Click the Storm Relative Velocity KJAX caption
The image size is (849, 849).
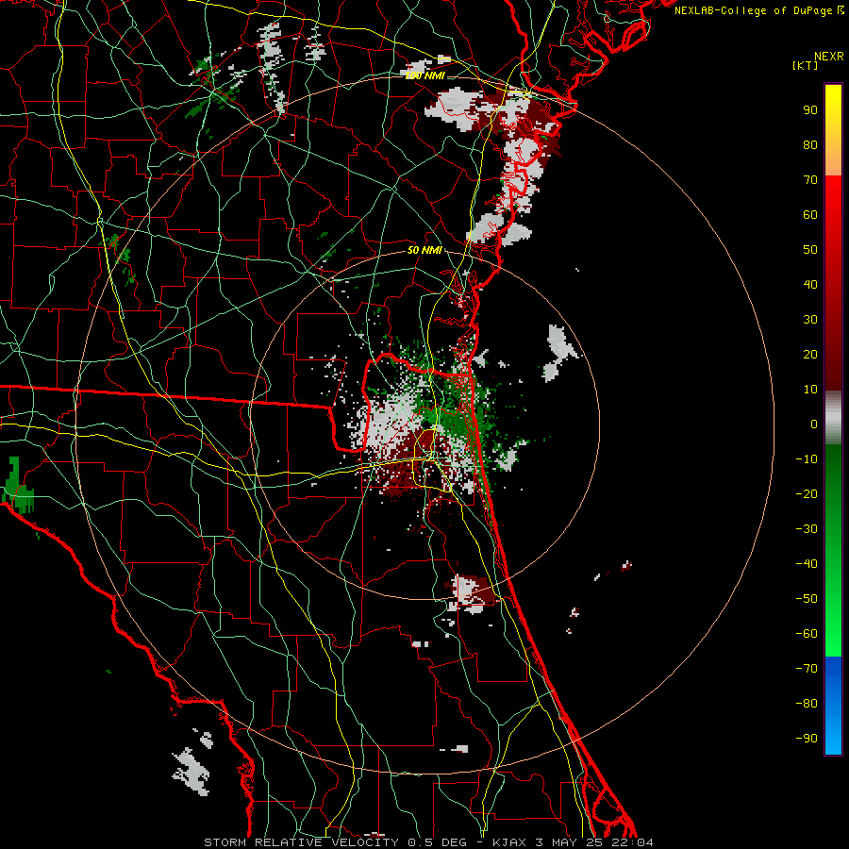click(429, 842)
